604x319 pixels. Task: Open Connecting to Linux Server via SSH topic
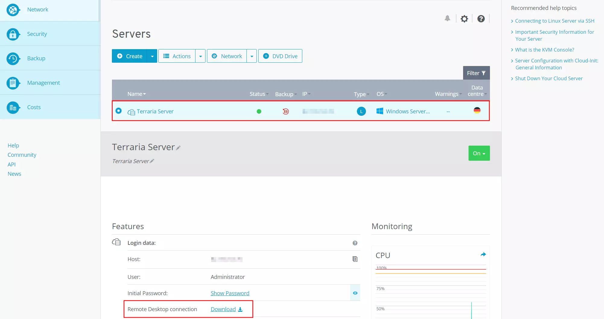(x=555, y=21)
